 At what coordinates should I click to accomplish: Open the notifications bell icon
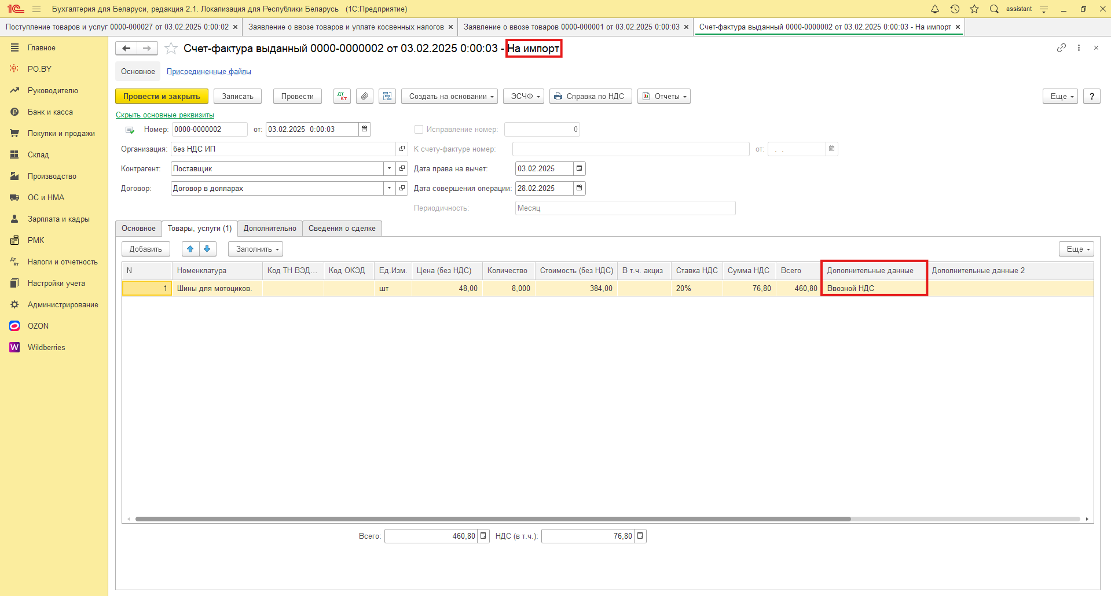click(x=935, y=9)
